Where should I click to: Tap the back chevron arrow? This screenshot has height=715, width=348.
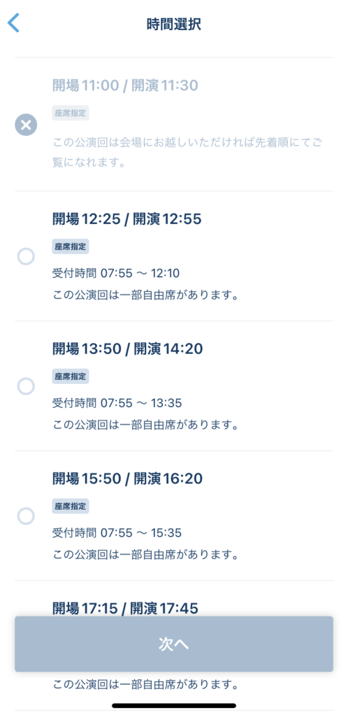click(x=14, y=23)
